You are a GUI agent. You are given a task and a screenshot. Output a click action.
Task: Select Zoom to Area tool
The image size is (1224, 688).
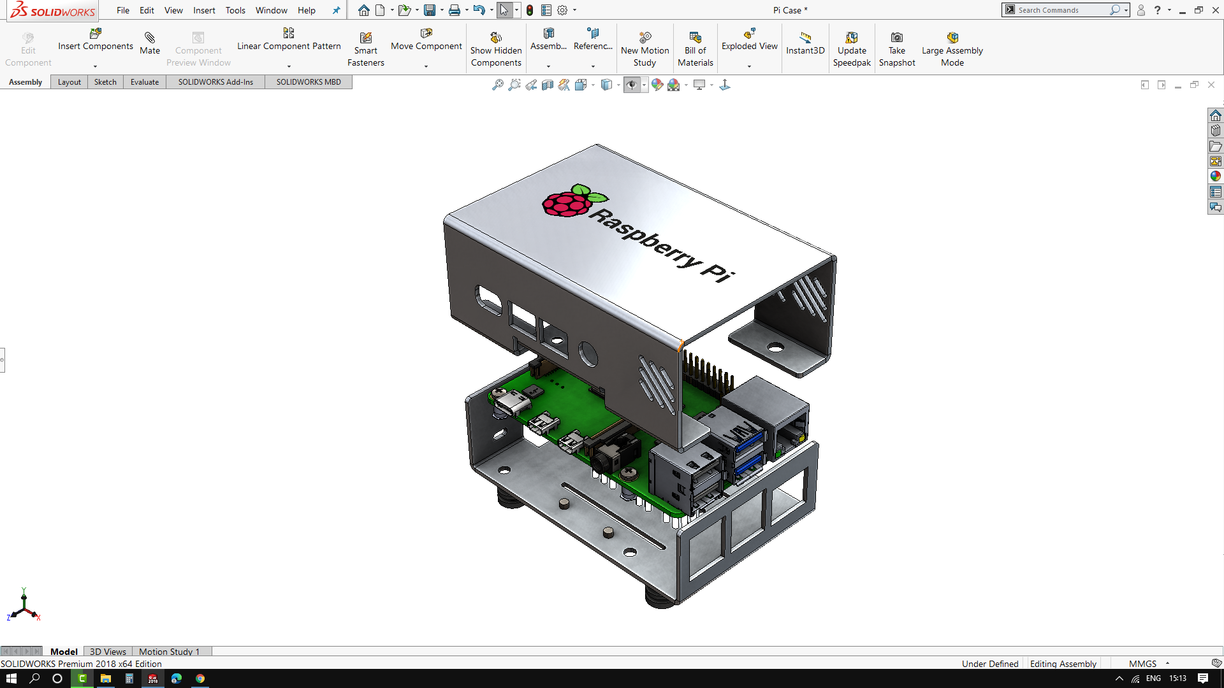tap(514, 85)
